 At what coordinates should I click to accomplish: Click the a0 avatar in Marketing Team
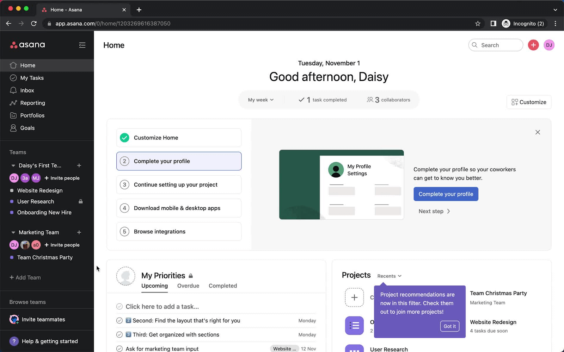coord(36,245)
